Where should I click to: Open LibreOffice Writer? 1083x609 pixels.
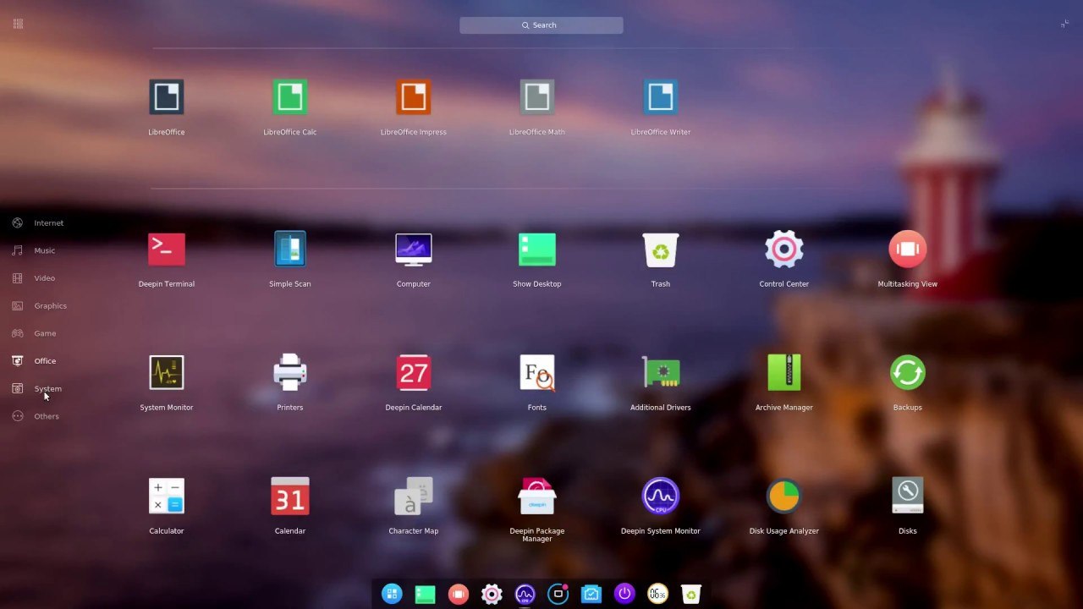pyautogui.click(x=661, y=97)
